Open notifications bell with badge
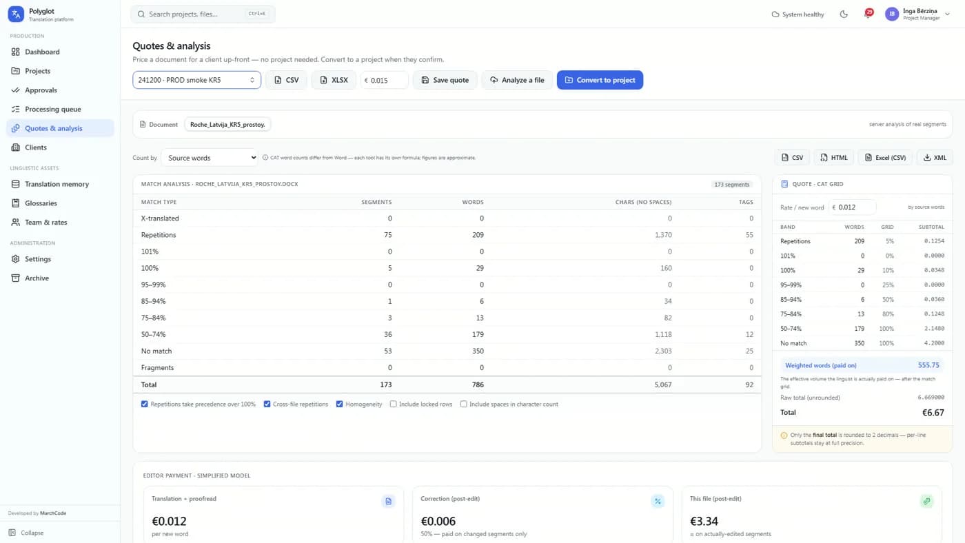The image size is (965, 543). tap(867, 14)
